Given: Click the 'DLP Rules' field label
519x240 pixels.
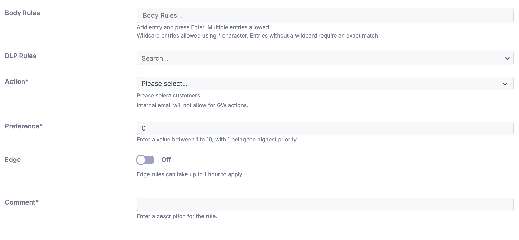Looking at the screenshot, I should point(21,56).
